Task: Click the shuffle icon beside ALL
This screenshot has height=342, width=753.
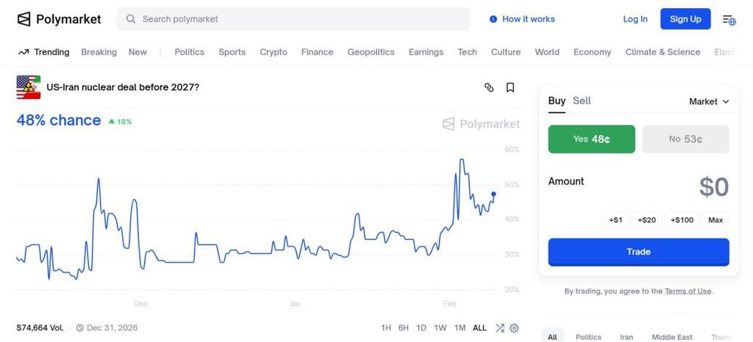Action: click(x=500, y=328)
